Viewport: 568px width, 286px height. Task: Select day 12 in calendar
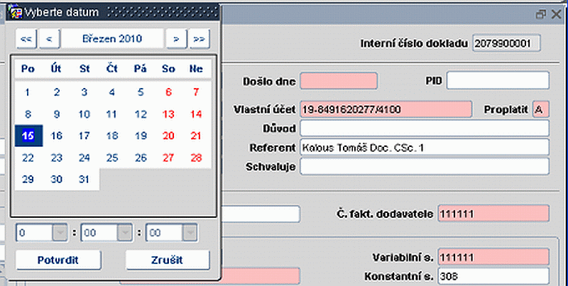141,114
